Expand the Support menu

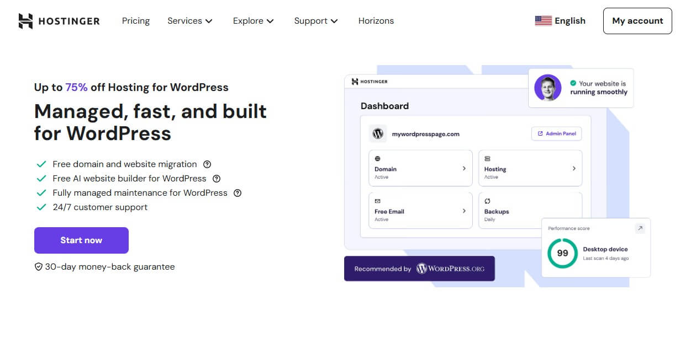[x=316, y=21]
